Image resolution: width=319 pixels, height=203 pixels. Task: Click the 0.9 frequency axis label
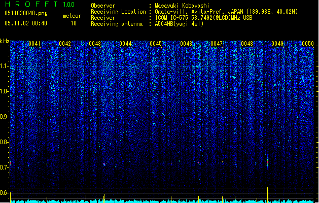click(4, 117)
